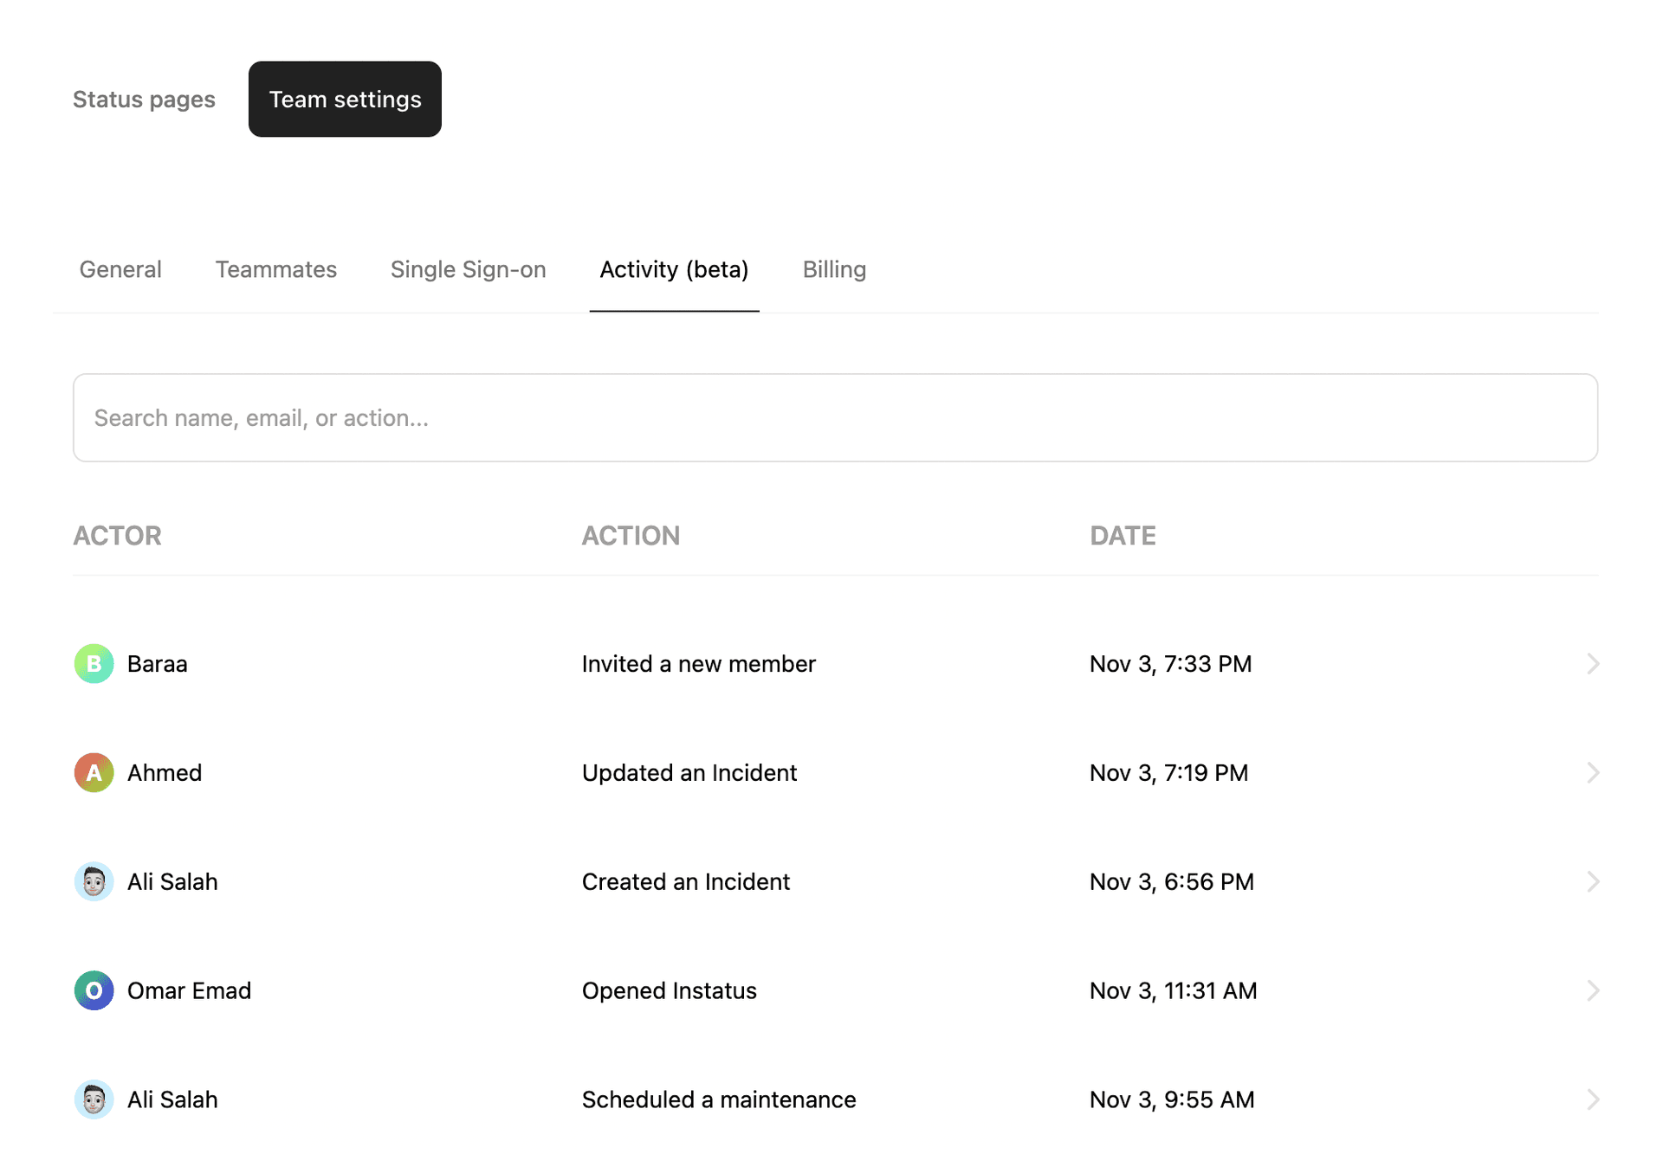The width and height of the screenshot is (1663, 1154).
Task: Click Ahmed's avatar icon
Action: 94,772
